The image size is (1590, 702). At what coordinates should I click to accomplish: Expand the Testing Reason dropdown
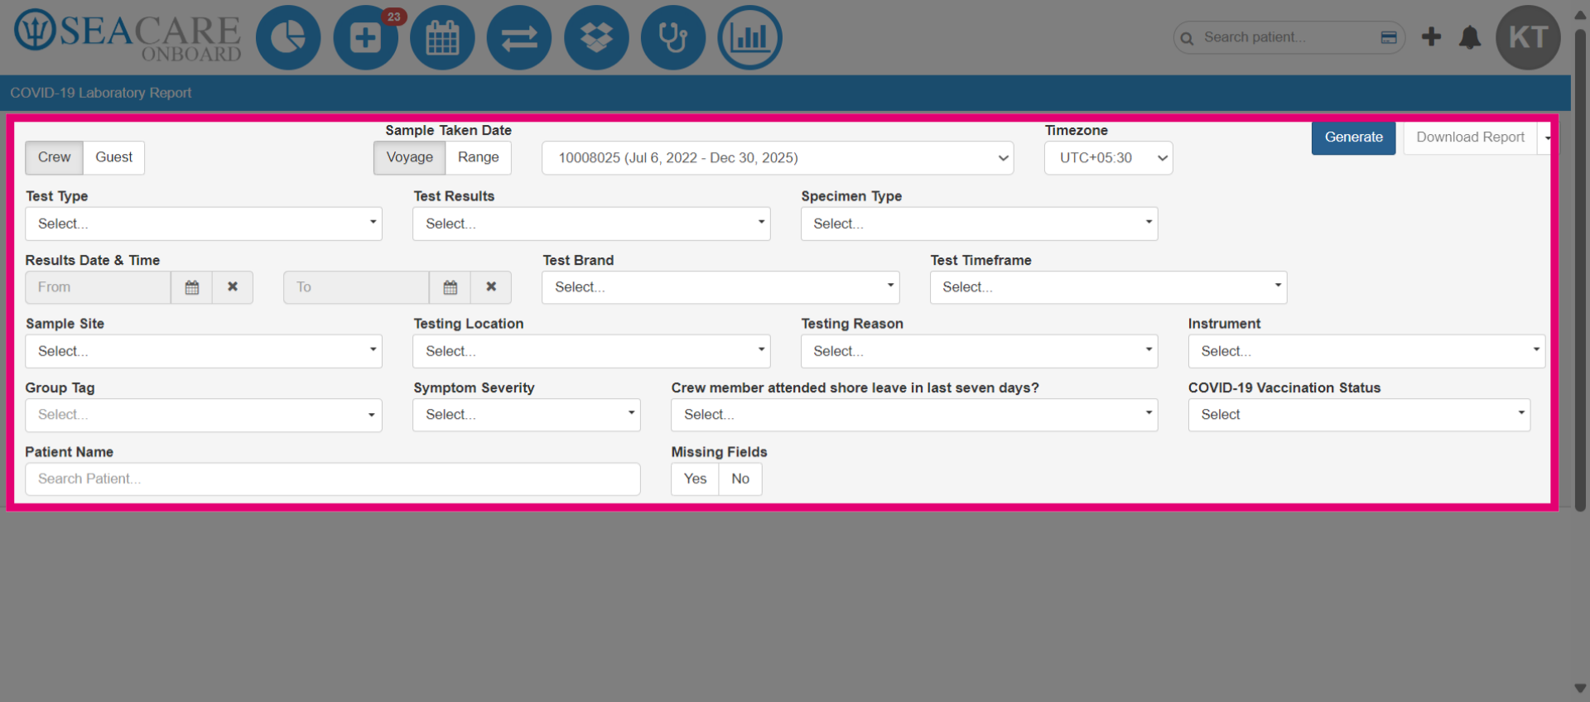[x=979, y=351]
